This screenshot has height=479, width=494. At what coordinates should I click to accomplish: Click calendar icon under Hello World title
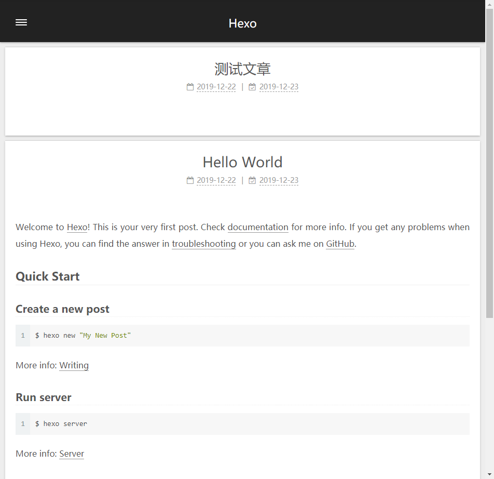[190, 181]
